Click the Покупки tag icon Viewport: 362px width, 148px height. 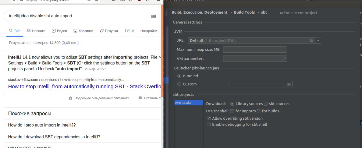(x=102, y=31)
